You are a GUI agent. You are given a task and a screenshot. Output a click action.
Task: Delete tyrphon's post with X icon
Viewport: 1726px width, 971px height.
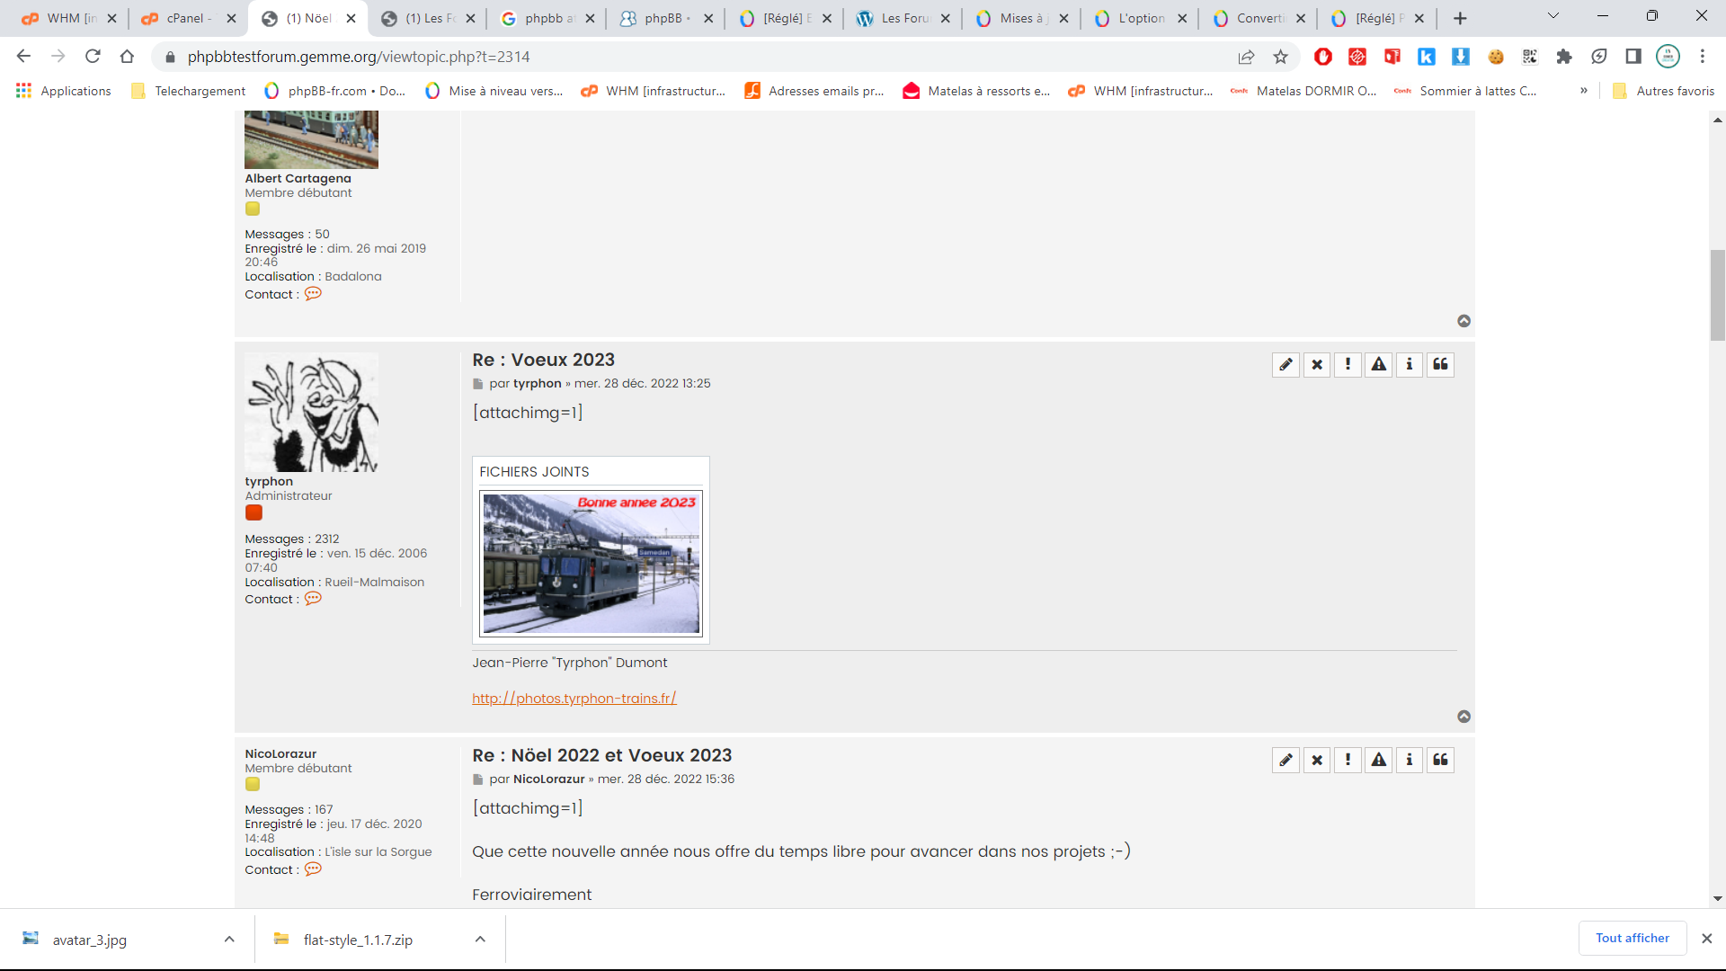1317,364
